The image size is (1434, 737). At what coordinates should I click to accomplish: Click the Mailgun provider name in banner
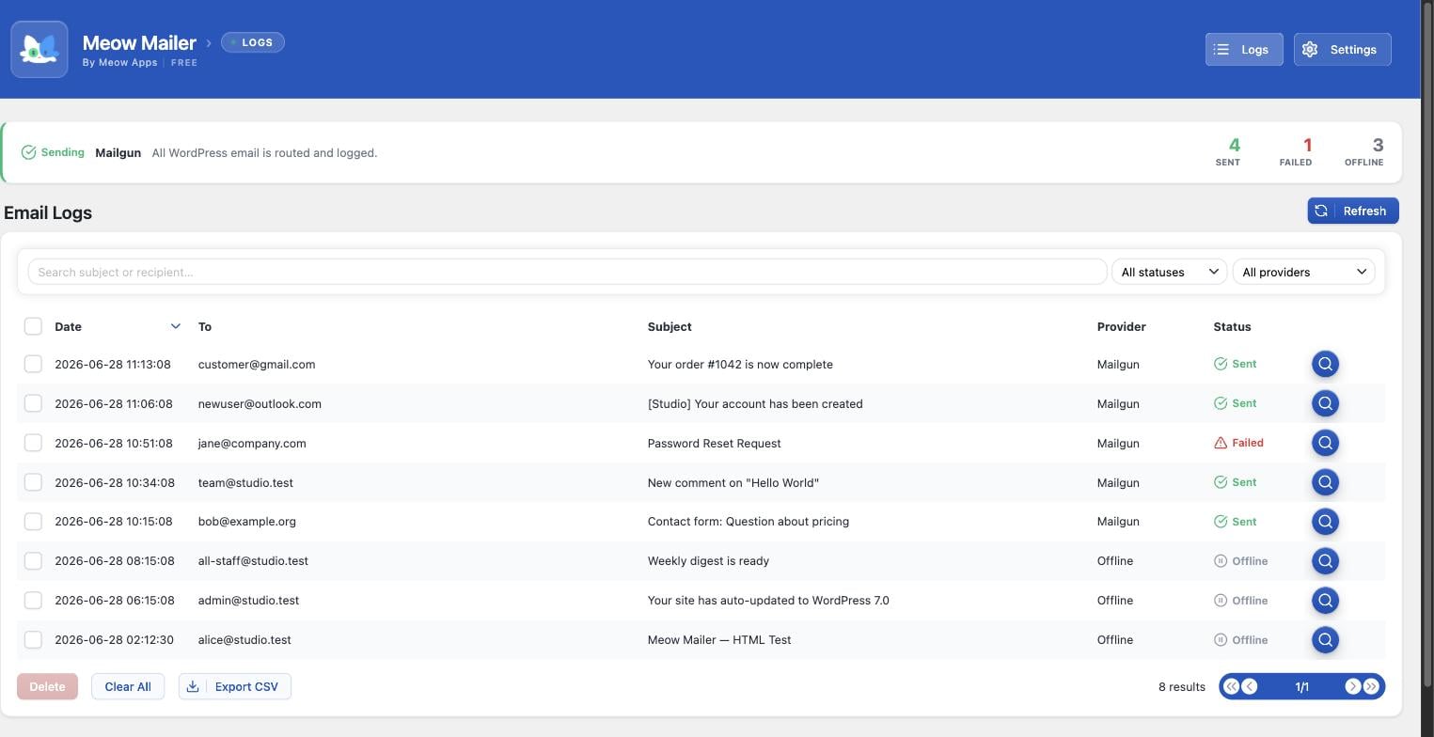[x=118, y=152]
